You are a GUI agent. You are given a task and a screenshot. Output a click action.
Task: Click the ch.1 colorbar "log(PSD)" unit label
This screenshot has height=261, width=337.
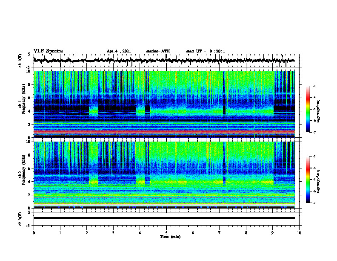click(319, 111)
